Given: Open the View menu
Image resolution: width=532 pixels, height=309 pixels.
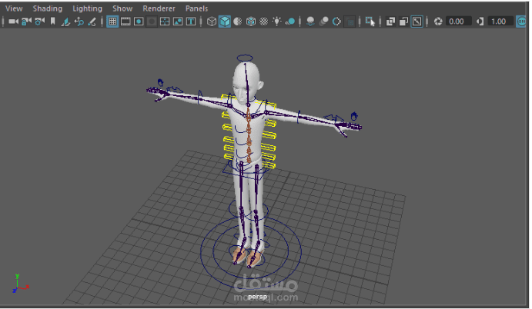Looking at the screenshot, I should (x=14, y=8).
